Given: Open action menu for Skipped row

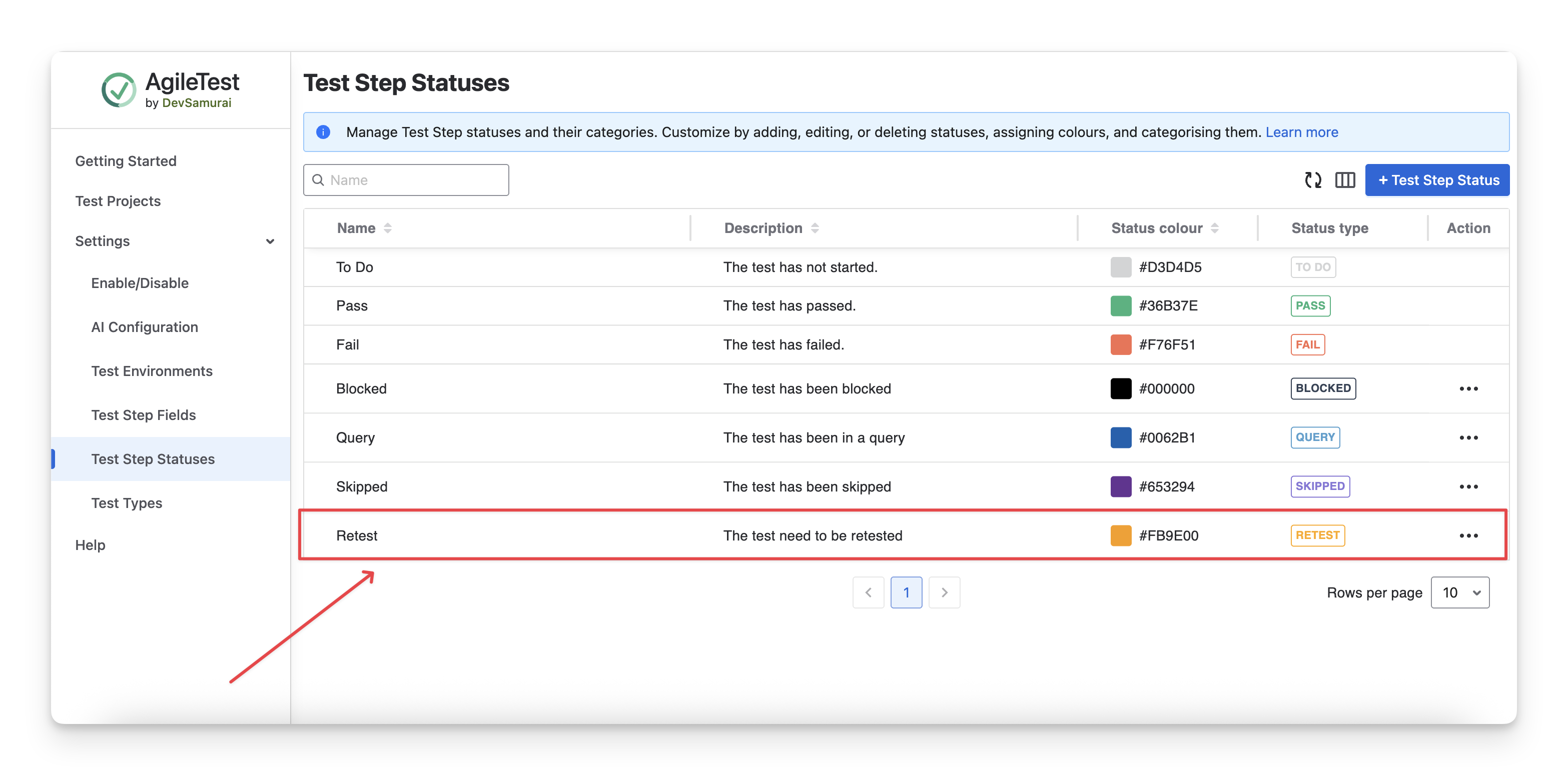Looking at the screenshot, I should [1468, 486].
